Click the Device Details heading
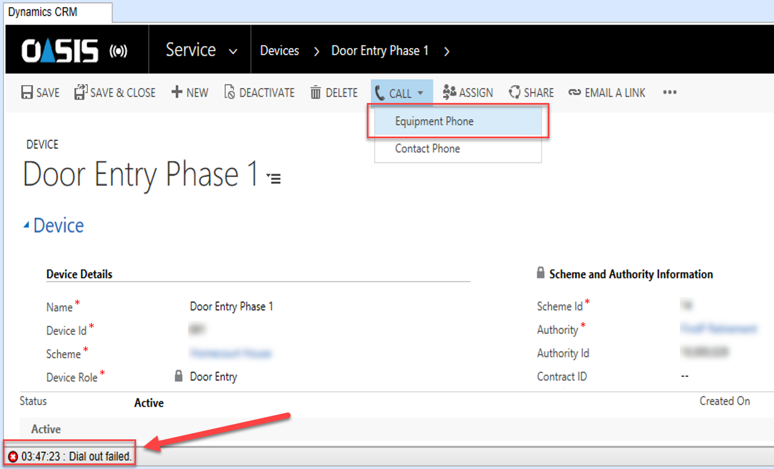Screen dimensions: 774x469 point(80,274)
